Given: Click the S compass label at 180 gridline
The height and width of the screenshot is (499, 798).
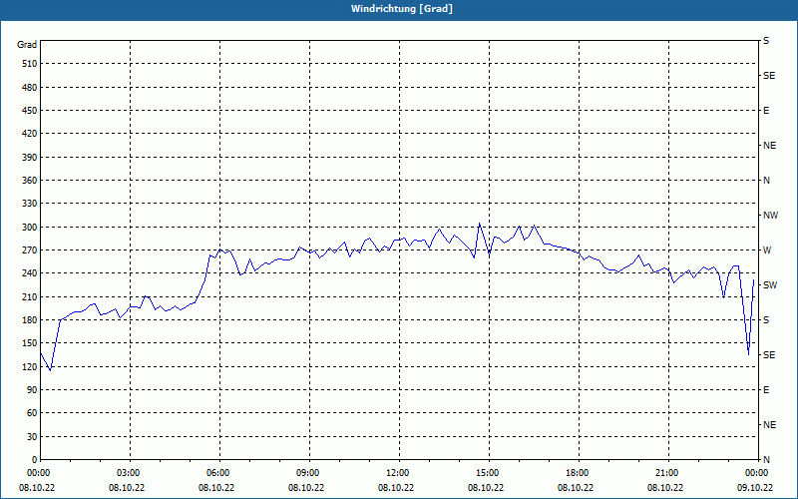Looking at the screenshot, I should tap(766, 320).
